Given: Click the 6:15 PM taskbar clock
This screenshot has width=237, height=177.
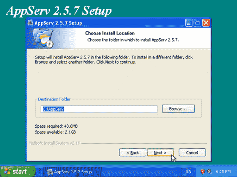Looking at the screenshot, I should pos(223,171).
